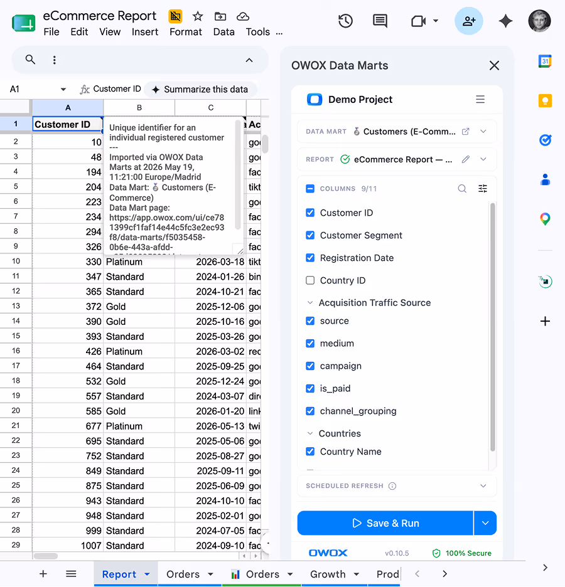The image size is (565, 587).
Task: Open the File menu
Action: 51,32
